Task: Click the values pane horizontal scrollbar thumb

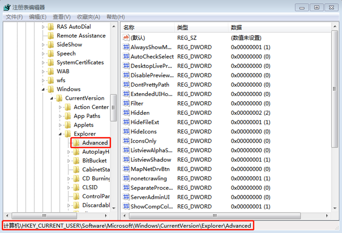Action: point(215,216)
